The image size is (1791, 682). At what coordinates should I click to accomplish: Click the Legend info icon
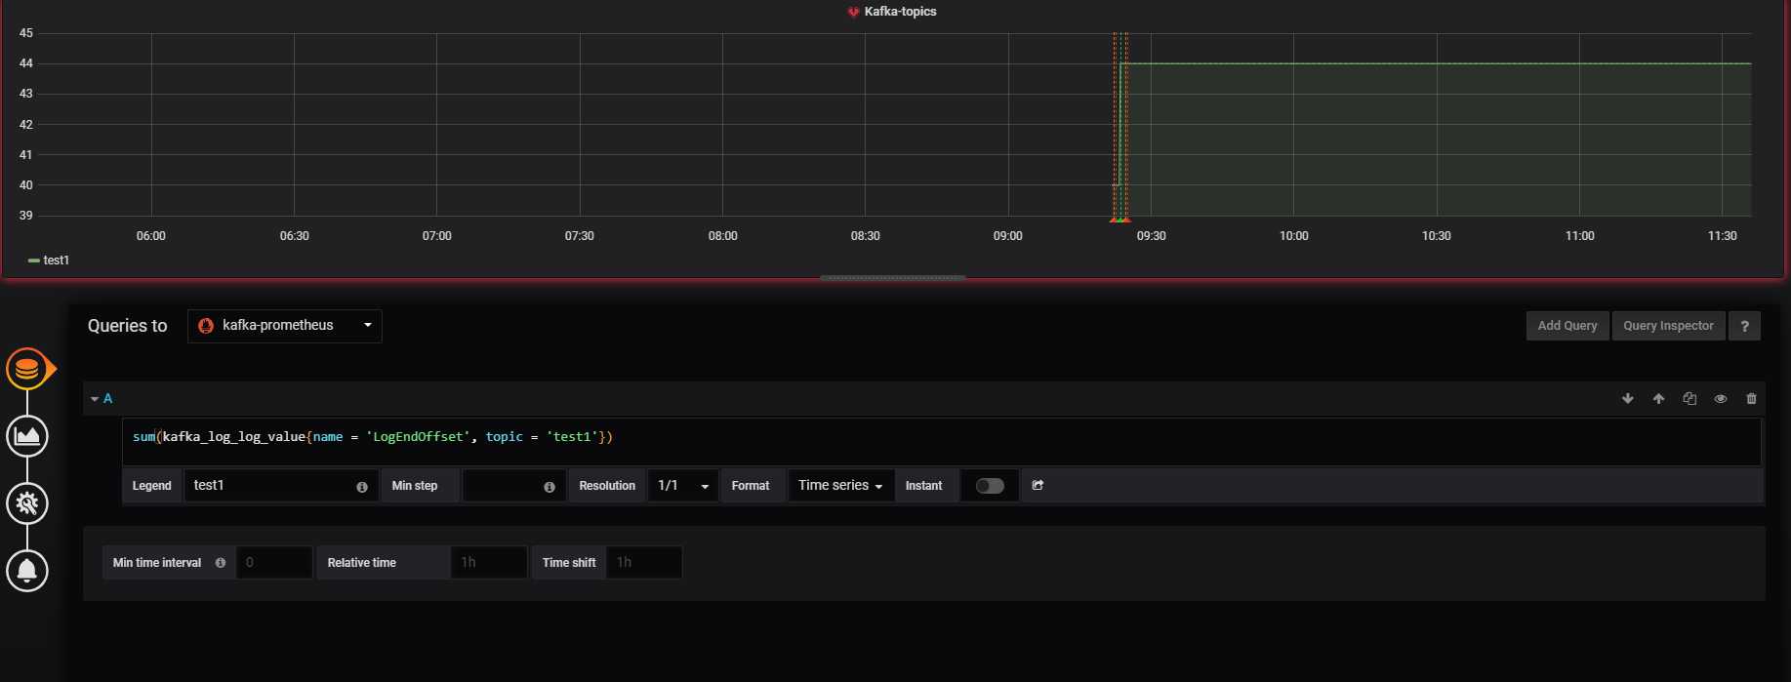click(x=362, y=487)
